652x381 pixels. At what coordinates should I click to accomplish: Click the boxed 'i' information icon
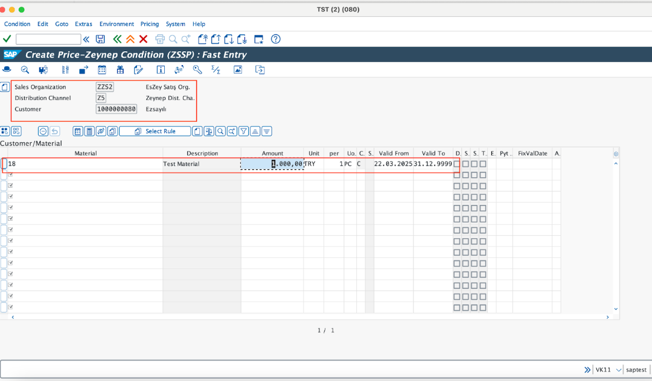(161, 70)
